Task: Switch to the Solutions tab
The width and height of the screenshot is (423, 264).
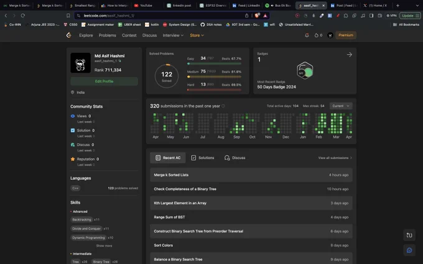Action: click(x=203, y=158)
